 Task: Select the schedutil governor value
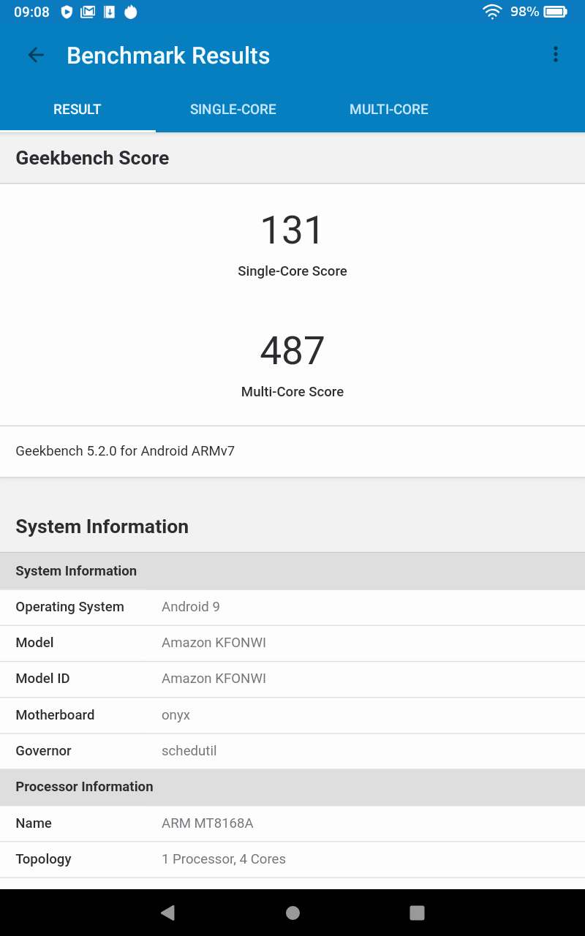coord(189,751)
